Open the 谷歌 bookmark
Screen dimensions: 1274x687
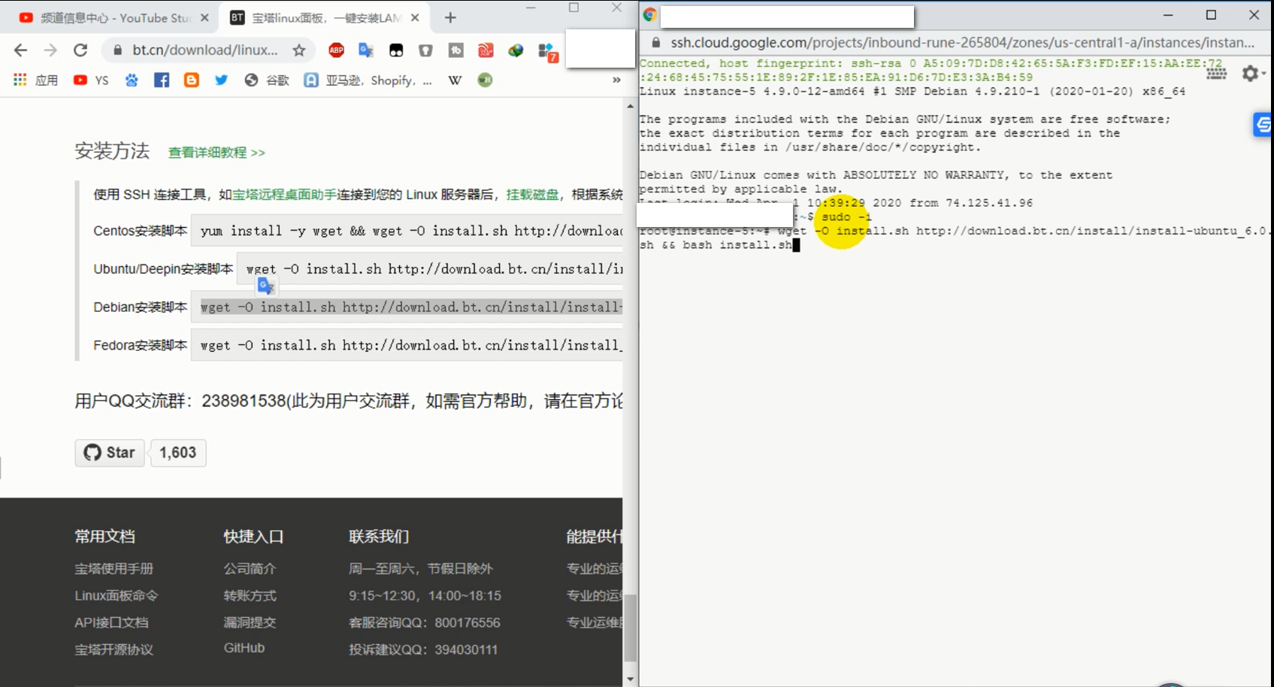point(267,80)
